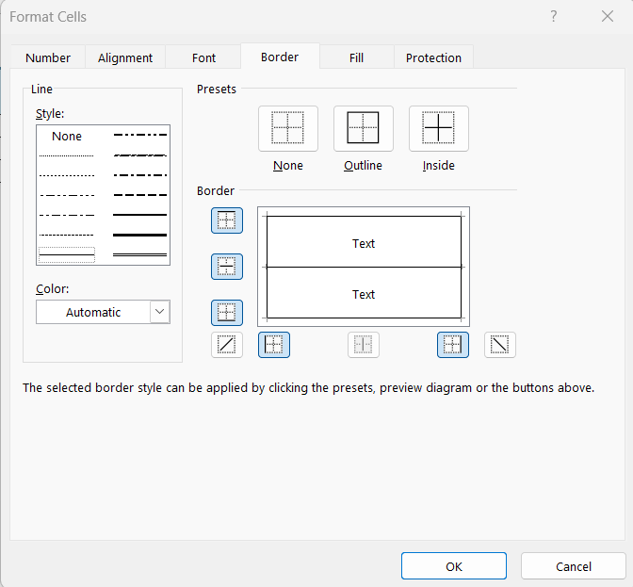Choose the thick solid line style
633x587 pixels.
(140, 235)
